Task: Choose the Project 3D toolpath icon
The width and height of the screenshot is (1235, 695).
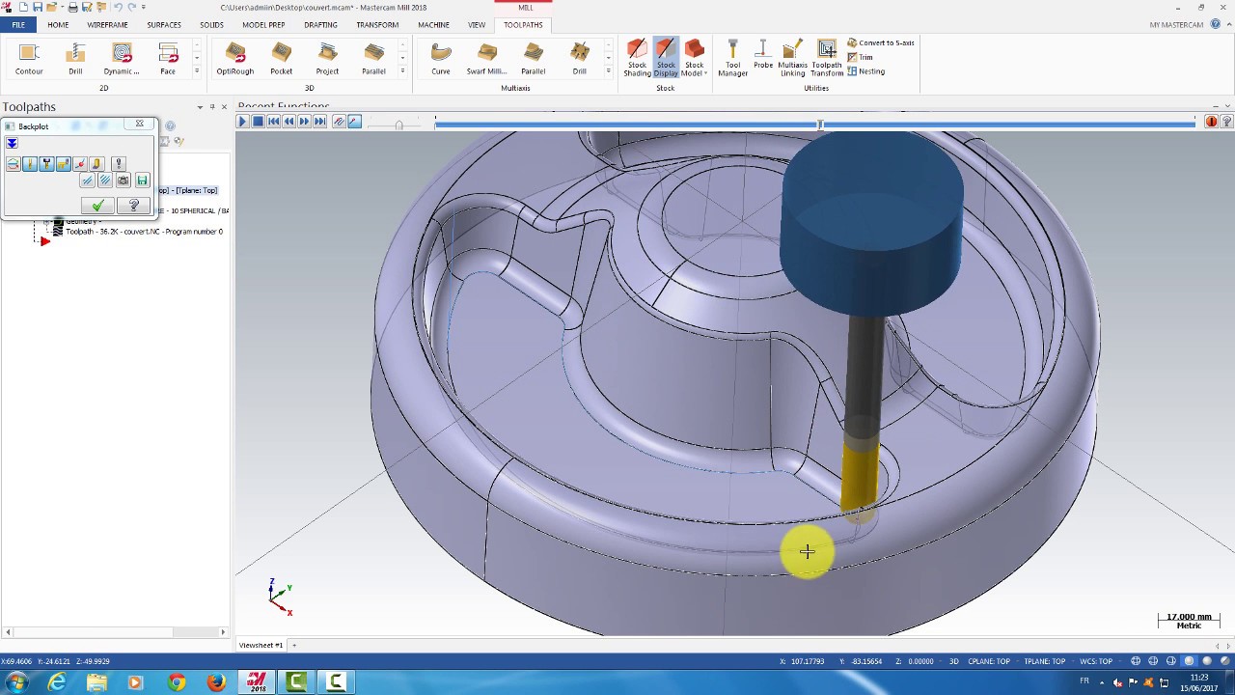Action: tap(327, 59)
